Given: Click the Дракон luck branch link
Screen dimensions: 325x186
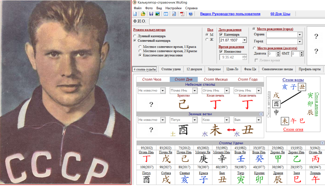Looking at the screenshot, I should pos(278,173).
